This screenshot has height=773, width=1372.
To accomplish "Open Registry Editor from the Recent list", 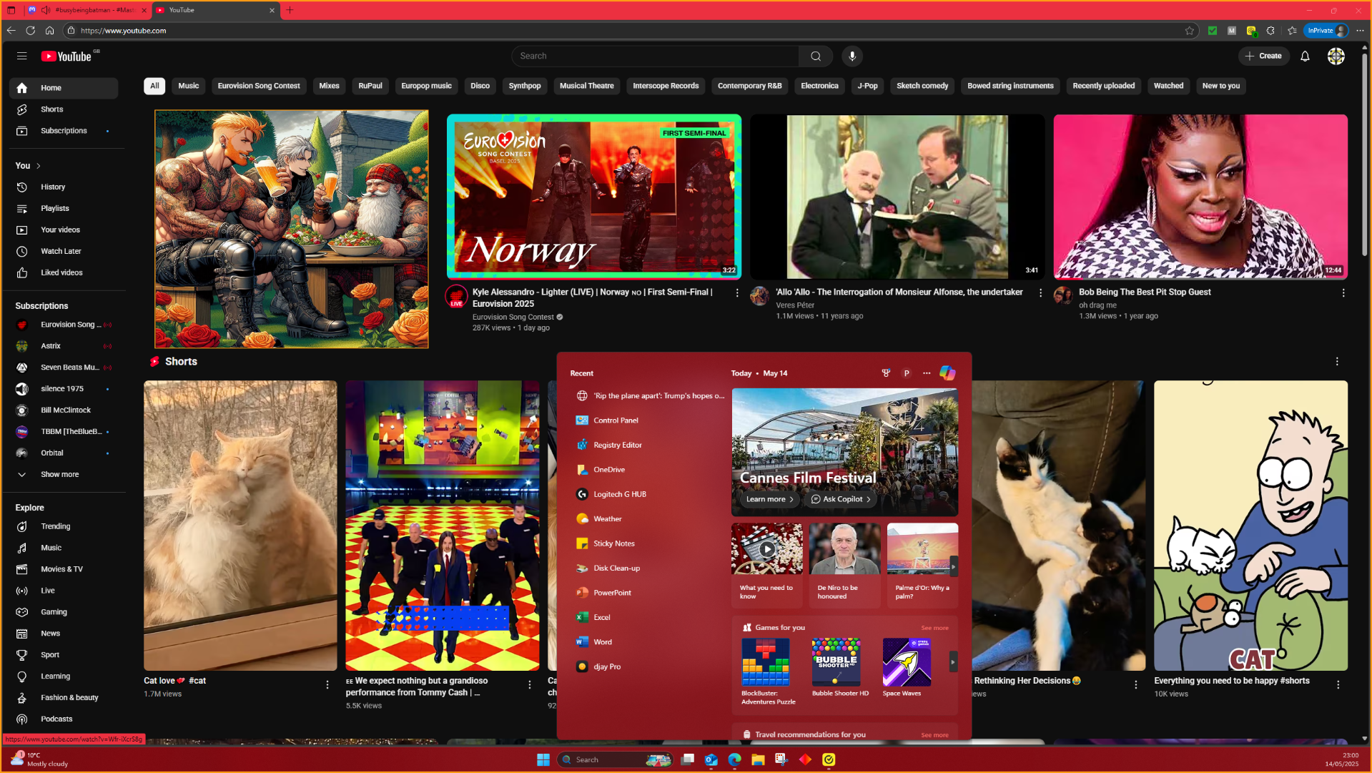I will tap(648, 445).
